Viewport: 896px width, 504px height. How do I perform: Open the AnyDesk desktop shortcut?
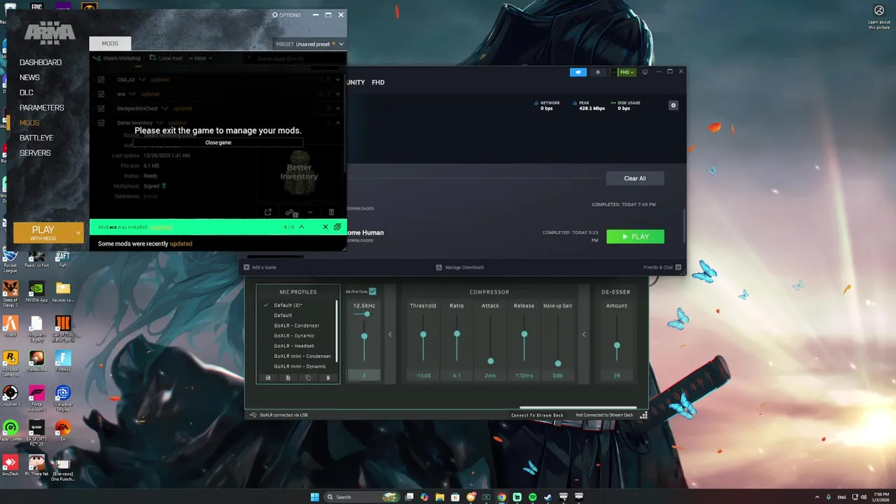tap(10, 465)
